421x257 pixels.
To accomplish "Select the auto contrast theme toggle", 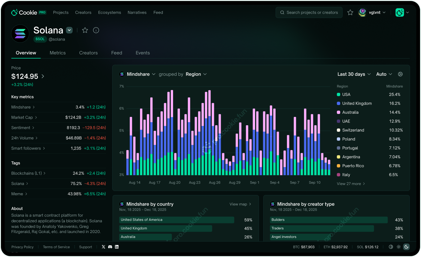I will click(x=391, y=247).
